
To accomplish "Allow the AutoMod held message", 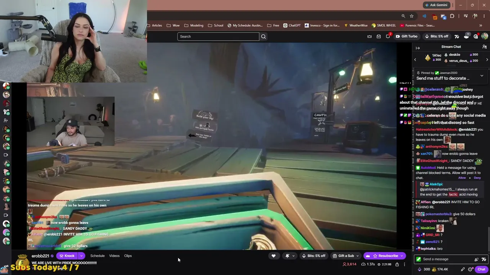I will tap(462, 178).
